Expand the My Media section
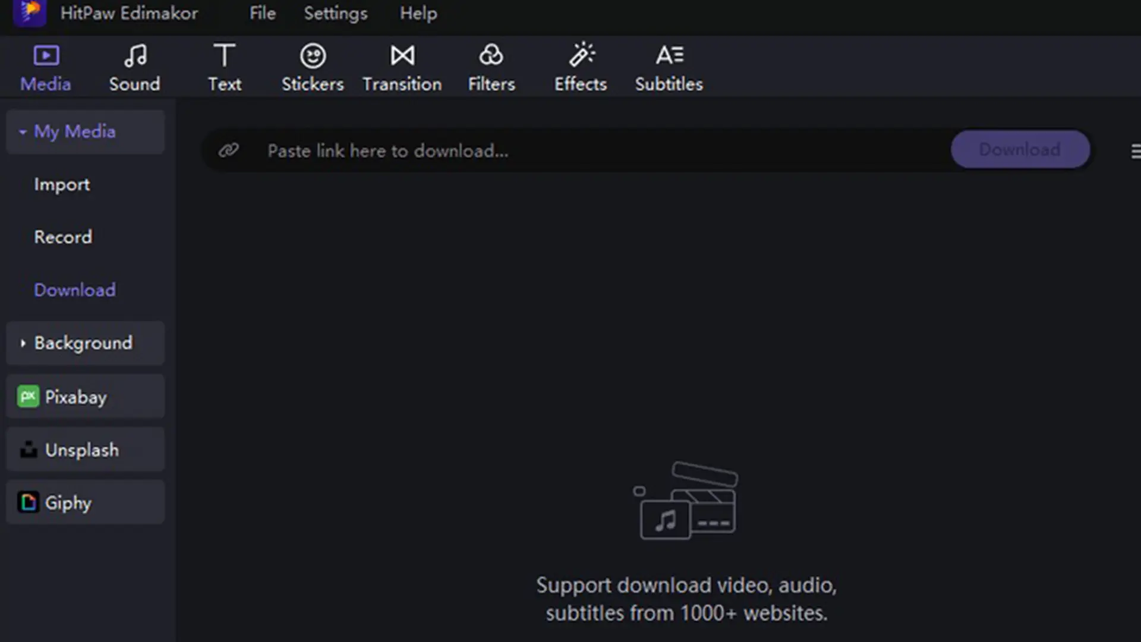Screen dimensions: 1141x642 pos(22,132)
